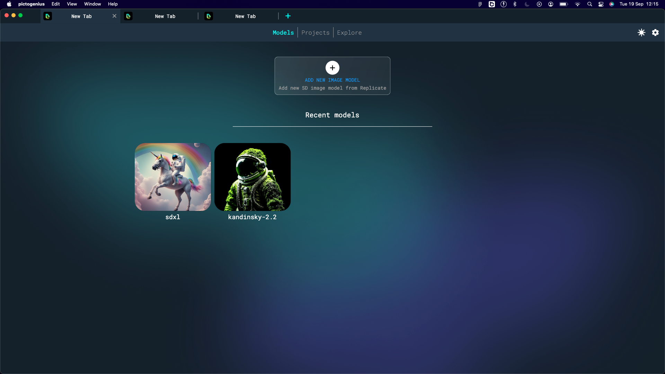The width and height of the screenshot is (665, 374).
Task: Toggle light theme with sun icon
Action: [x=641, y=33]
